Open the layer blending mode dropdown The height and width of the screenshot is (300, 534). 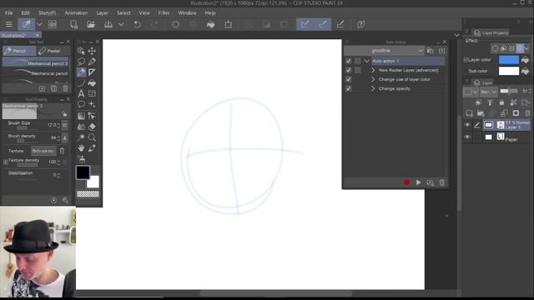tap(489, 92)
